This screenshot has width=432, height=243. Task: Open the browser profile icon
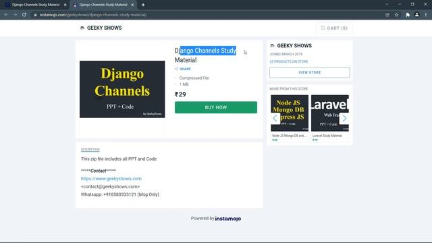[x=417, y=15]
